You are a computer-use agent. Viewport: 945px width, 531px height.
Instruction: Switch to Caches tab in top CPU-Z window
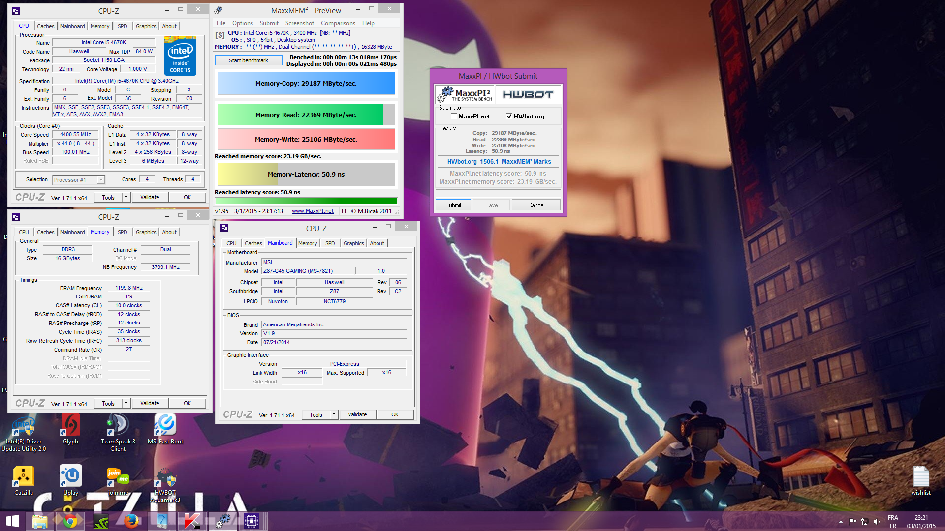coord(46,26)
